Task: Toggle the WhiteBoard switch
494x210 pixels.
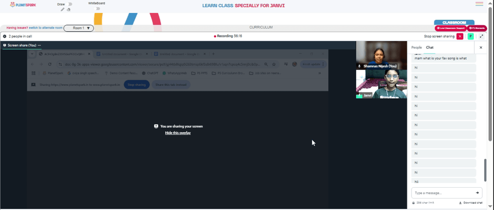Action: [98, 8]
